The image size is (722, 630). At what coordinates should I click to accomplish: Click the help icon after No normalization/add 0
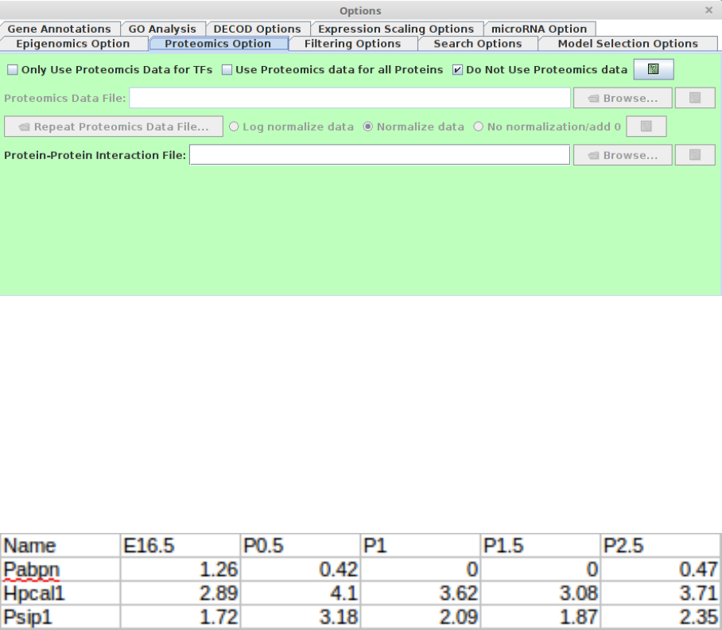(646, 127)
